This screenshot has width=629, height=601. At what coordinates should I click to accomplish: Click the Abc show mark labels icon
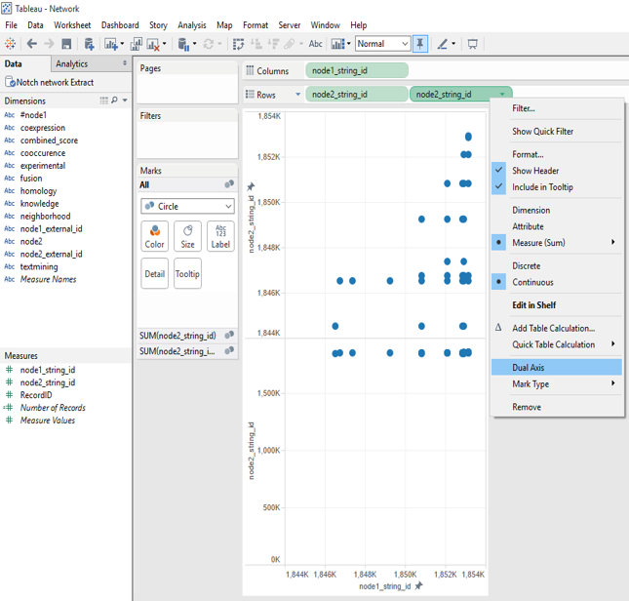tap(315, 44)
